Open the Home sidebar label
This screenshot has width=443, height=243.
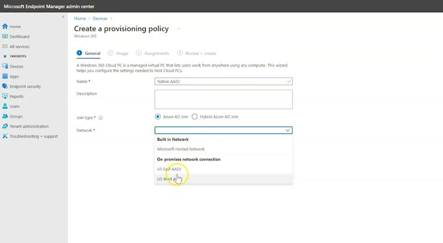(15, 27)
